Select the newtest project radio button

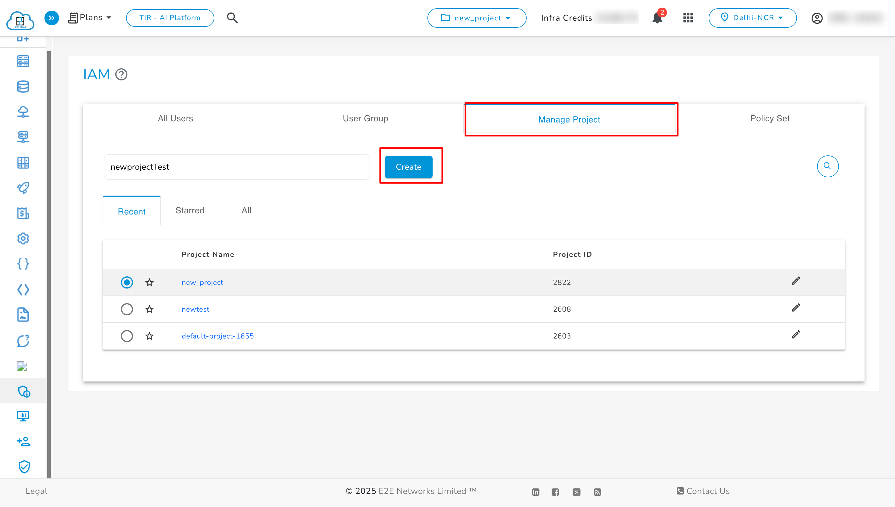[127, 309]
